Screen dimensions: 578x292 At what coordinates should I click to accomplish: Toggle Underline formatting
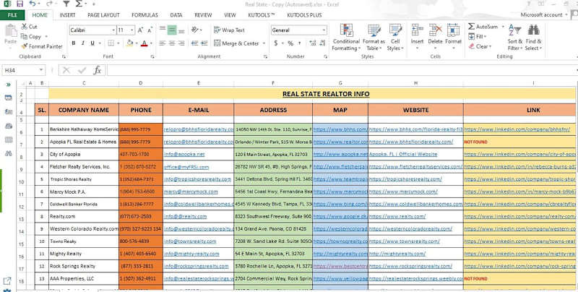(92, 43)
